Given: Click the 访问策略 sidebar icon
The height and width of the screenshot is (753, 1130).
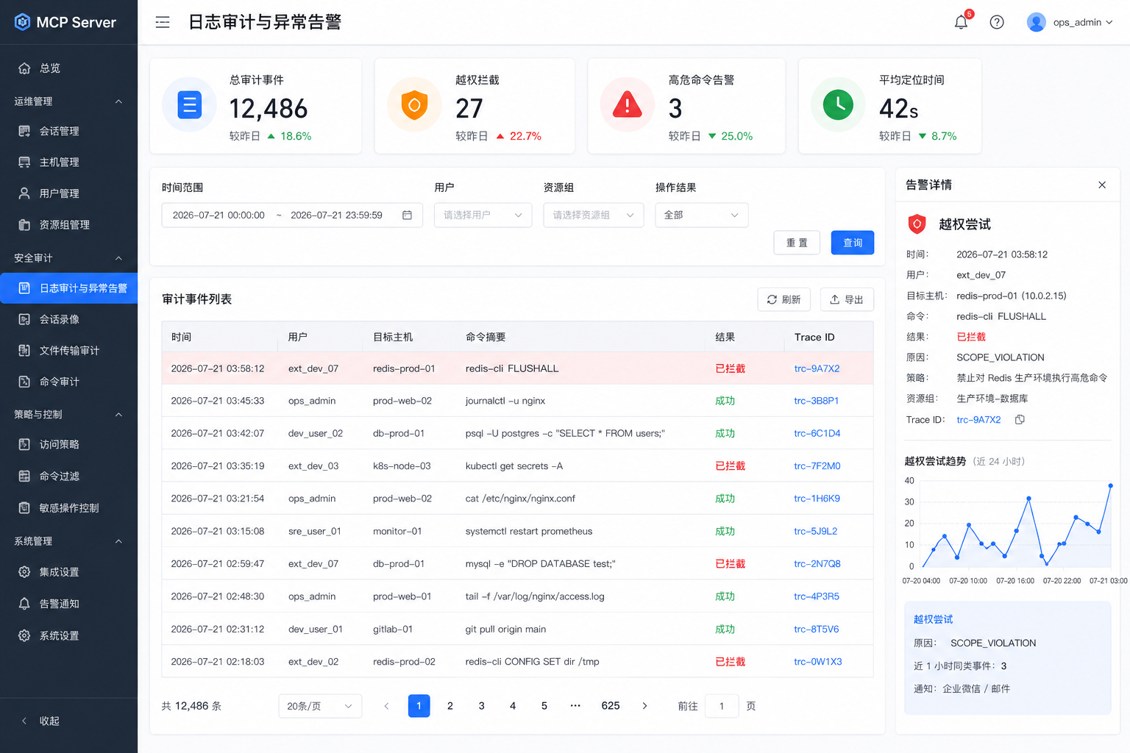Looking at the screenshot, I should (x=24, y=444).
